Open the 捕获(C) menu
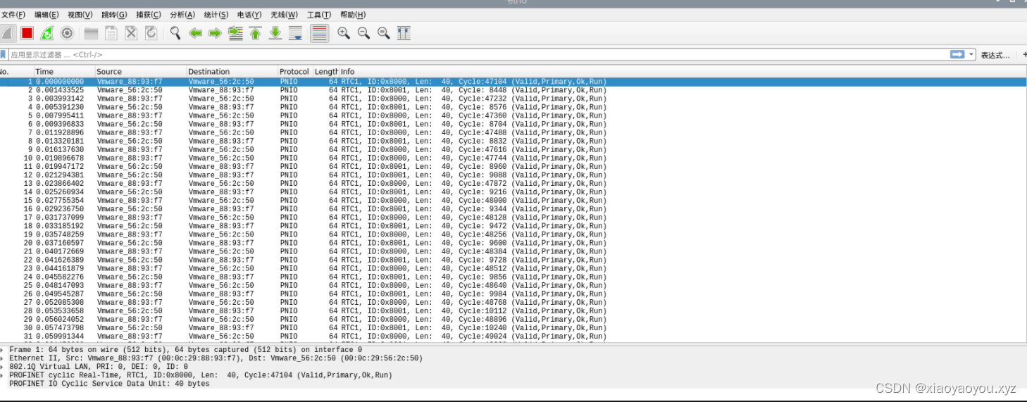Screen dimensions: 1027x402 [148, 15]
